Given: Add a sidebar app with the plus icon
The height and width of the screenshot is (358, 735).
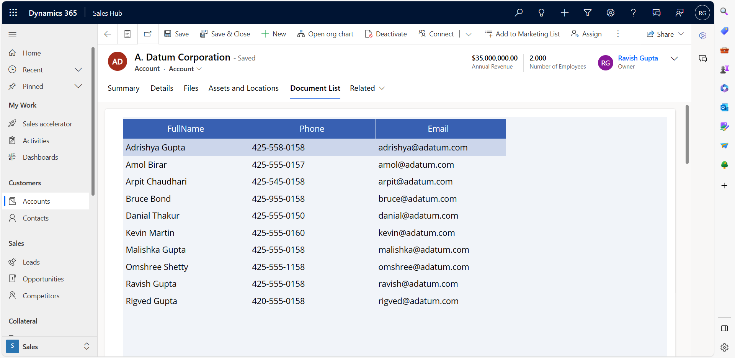Looking at the screenshot, I should click(x=724, y=186).
